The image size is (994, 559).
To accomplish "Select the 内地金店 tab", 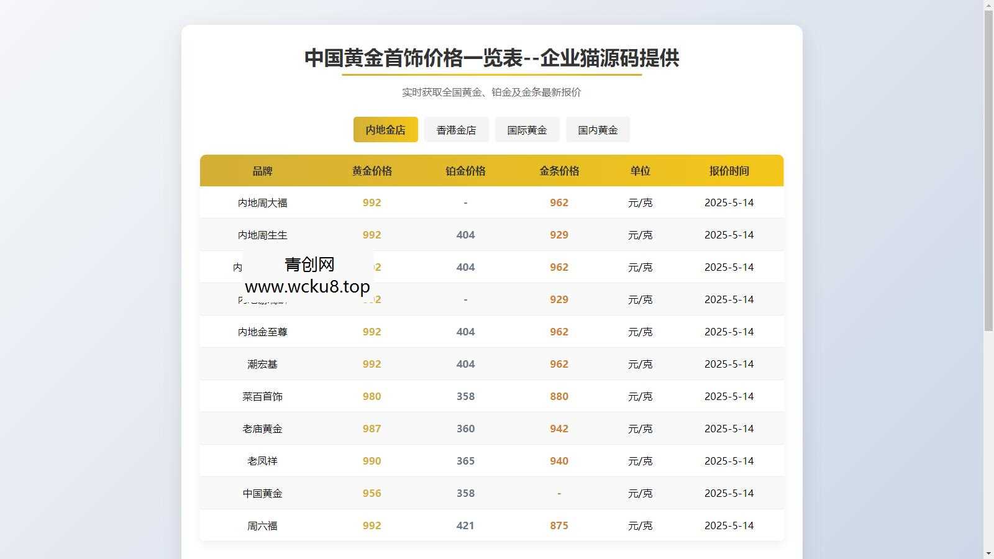I will [x=385, y=129].
